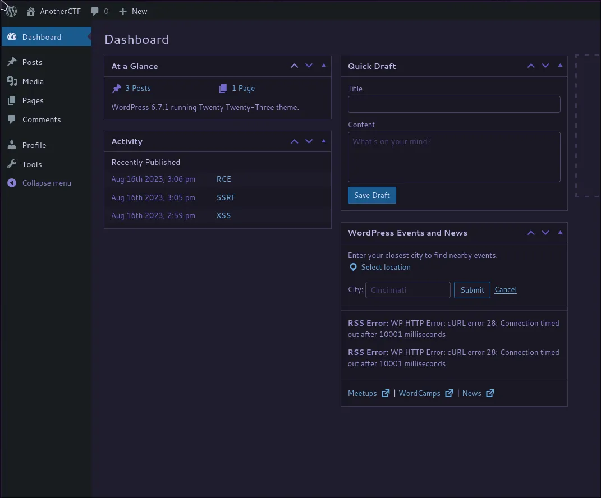Image resolution: width=601 pixels, height=498 pixels.
Task: Click the external link icon after Meetups
Action: (386, 394)
